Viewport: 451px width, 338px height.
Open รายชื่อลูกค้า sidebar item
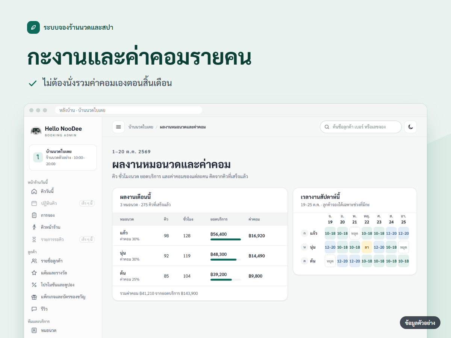tap(63, 261)
